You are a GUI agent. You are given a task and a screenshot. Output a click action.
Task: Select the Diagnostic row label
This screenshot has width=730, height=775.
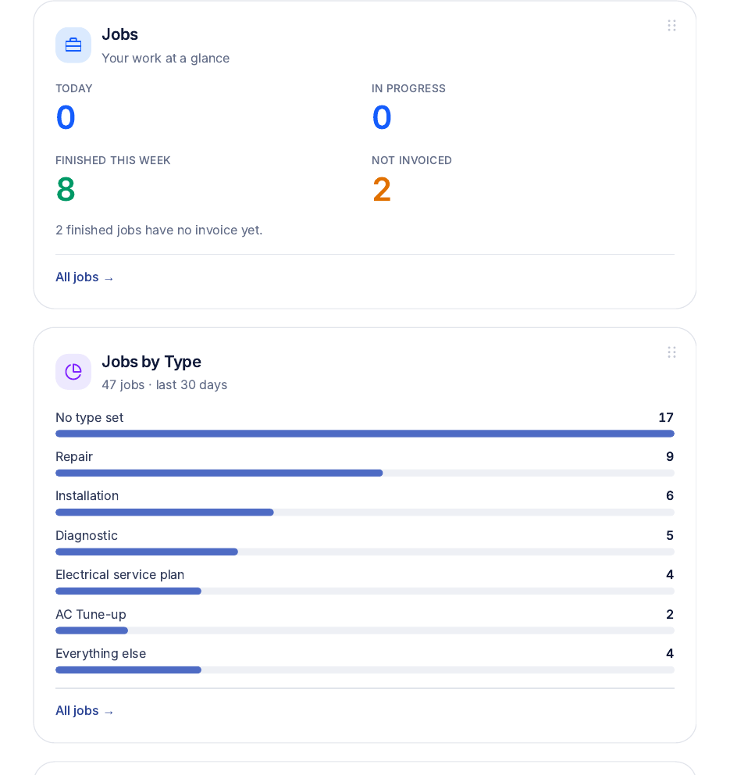87,535
